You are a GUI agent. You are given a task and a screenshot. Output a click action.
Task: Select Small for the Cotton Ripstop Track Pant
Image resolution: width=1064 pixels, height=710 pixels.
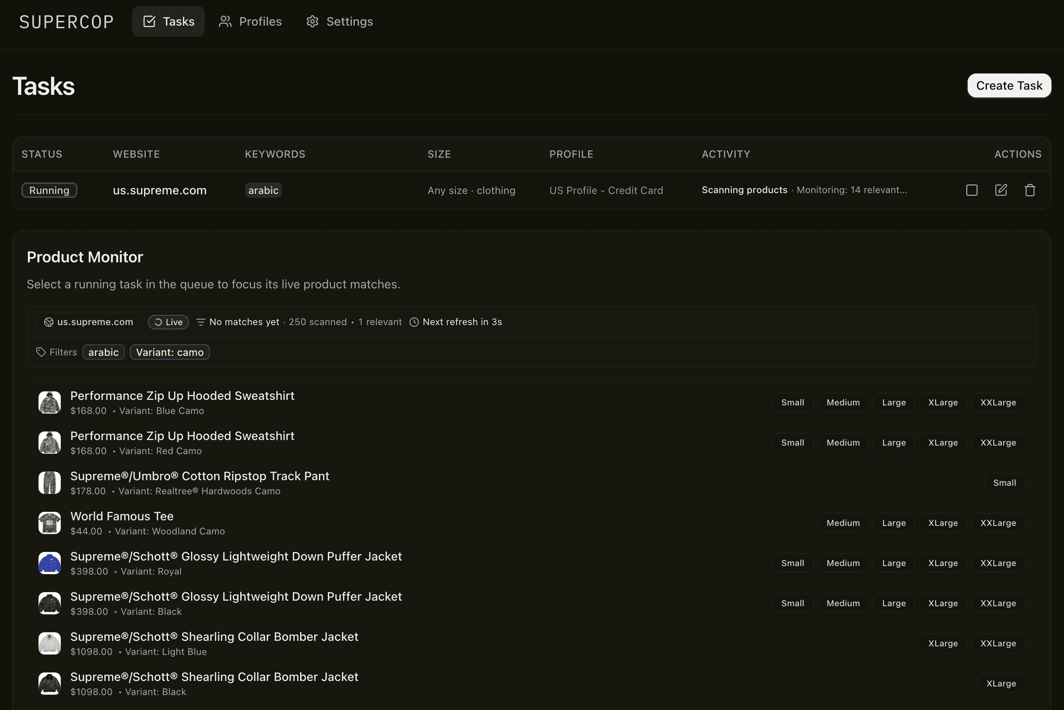pyautogui.click(x=1004, y=482)
